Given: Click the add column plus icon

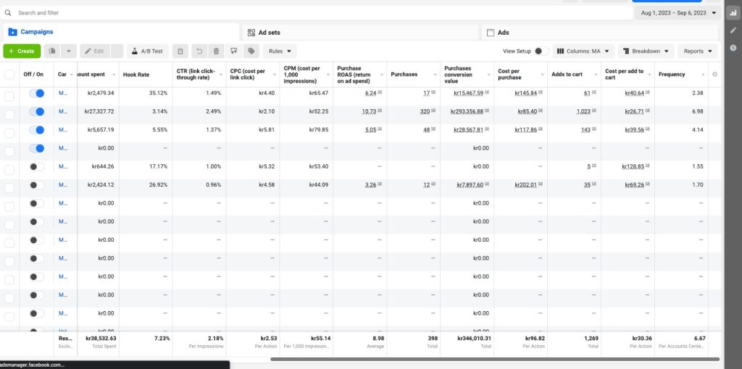Looking at the screenshot, I should [x=714, y=74].
